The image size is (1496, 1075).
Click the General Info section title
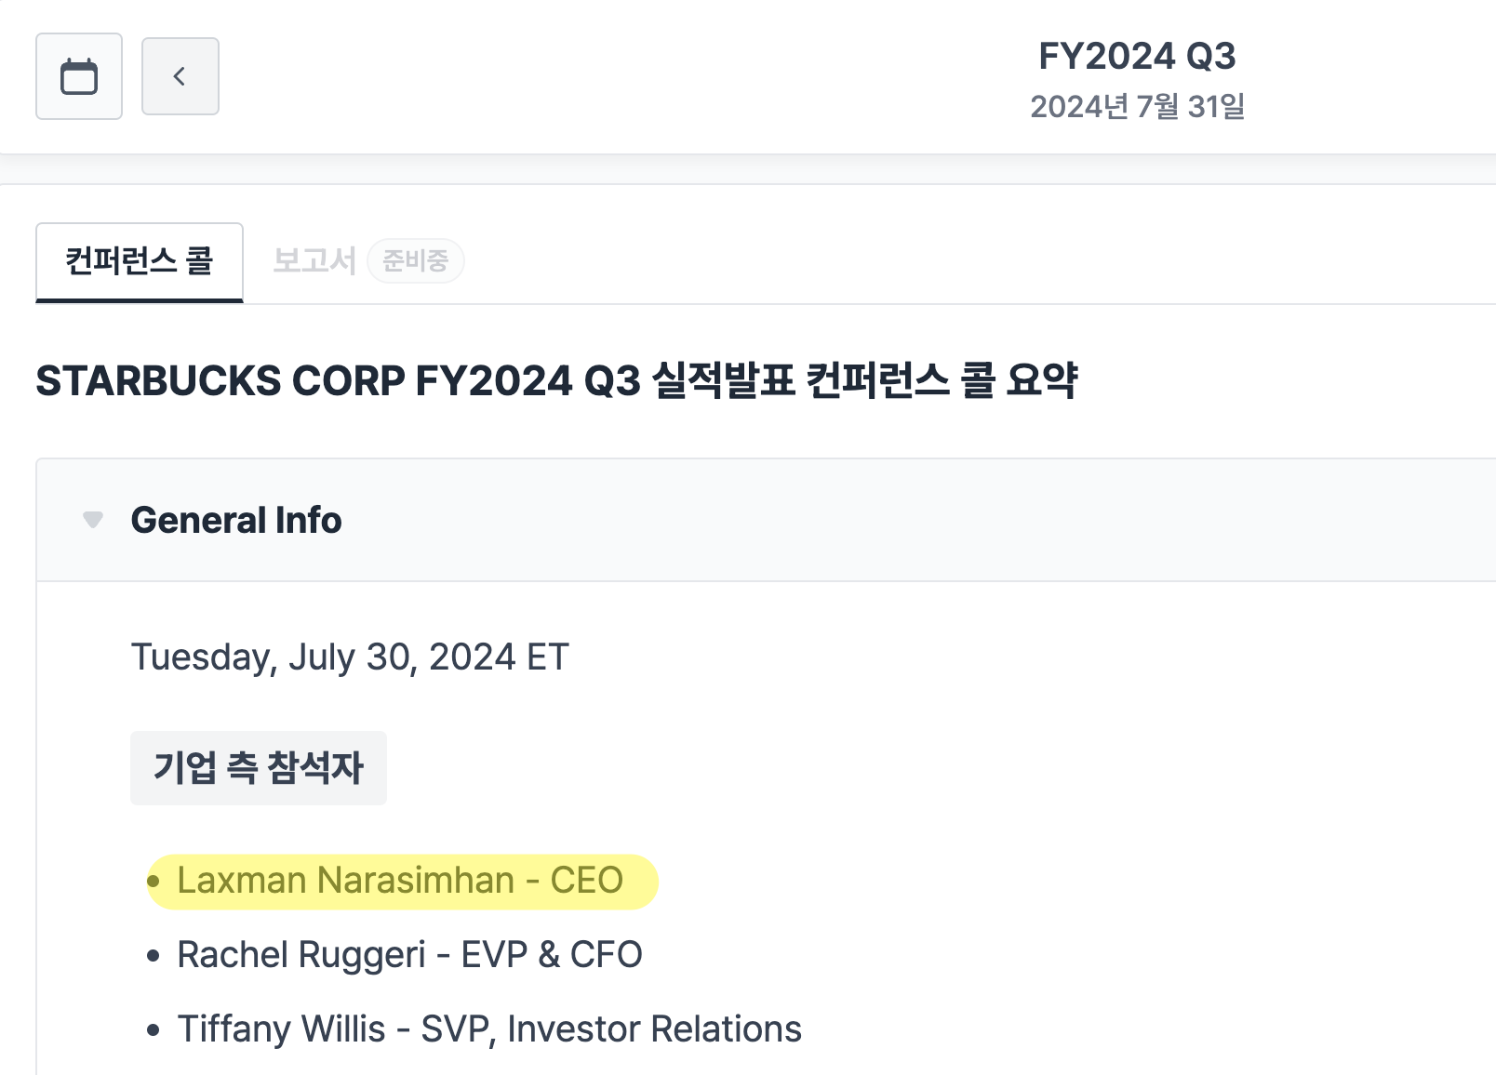(236, 520)
